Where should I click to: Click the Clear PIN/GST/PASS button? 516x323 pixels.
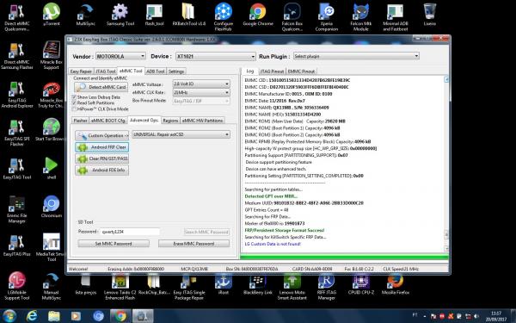(101, 158)
